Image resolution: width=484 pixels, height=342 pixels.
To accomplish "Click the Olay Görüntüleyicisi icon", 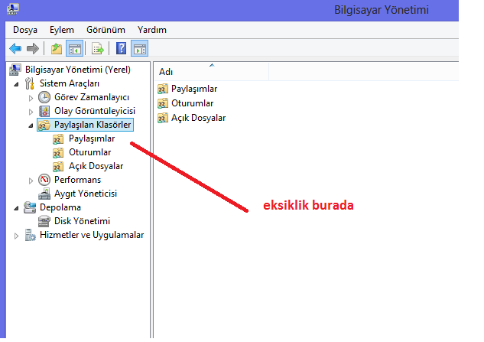I will (x=44, y=111).
